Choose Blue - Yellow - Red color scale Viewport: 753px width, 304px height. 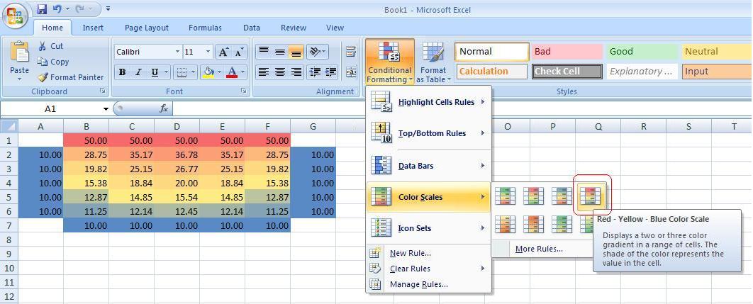coord(562,196)
